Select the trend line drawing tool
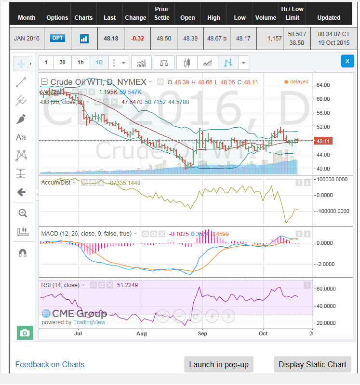Screen dimensions: 360x385 (21, 82)
